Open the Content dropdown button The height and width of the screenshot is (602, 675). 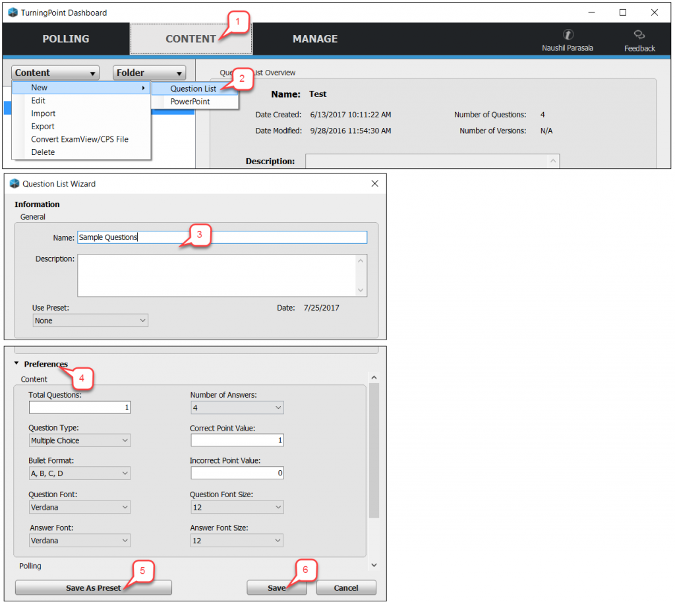coord(55,73)
